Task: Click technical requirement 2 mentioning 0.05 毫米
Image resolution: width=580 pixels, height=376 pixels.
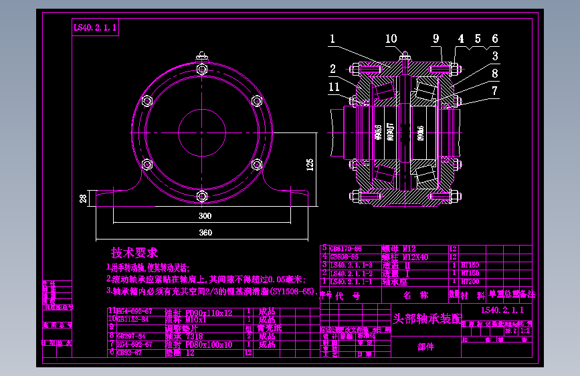Action: [x=206, y=280]
